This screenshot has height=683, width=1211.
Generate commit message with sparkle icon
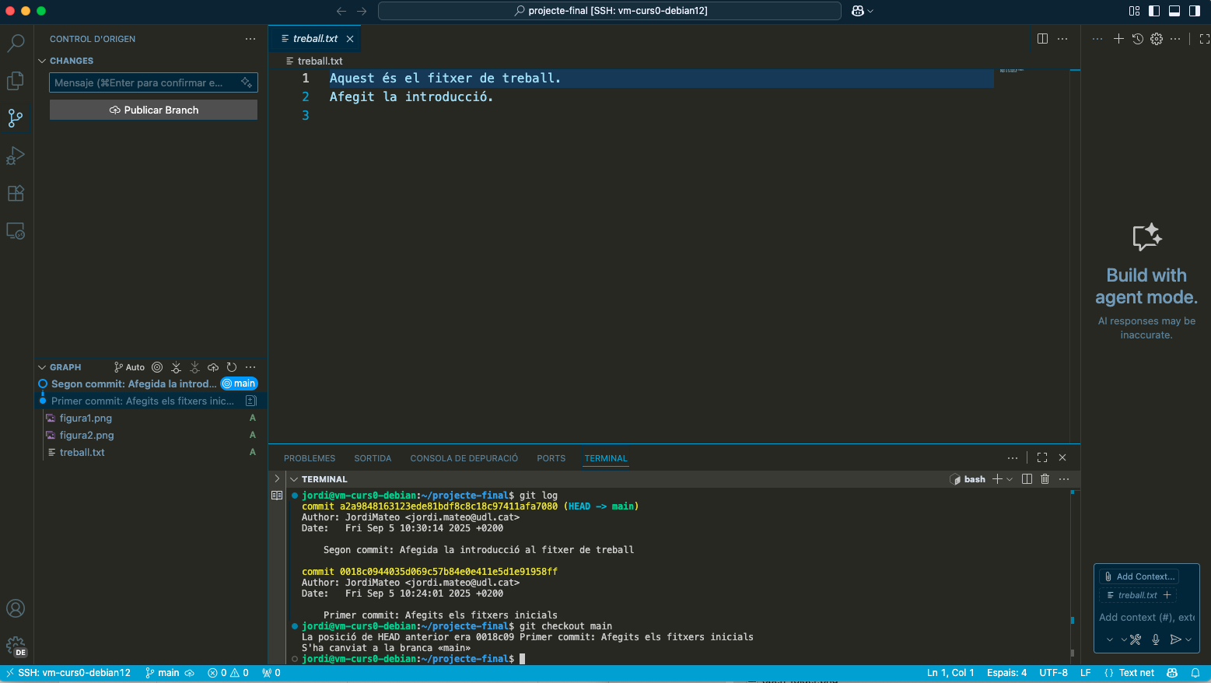tap(247, 82)
